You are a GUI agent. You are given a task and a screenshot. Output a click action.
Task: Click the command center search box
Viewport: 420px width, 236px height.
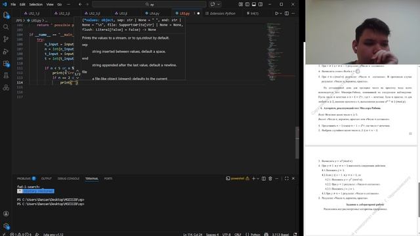pos(149,5)
